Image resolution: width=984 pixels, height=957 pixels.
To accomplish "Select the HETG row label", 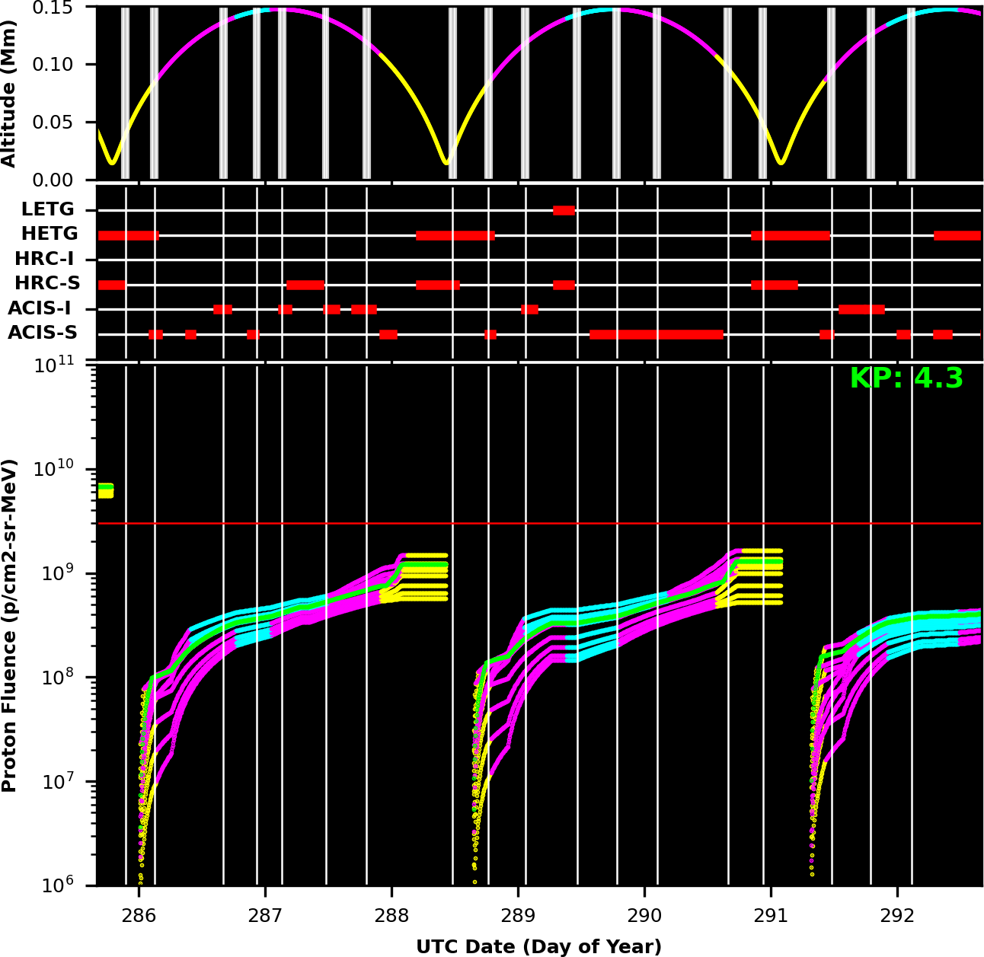I will (x=50, y=234).
